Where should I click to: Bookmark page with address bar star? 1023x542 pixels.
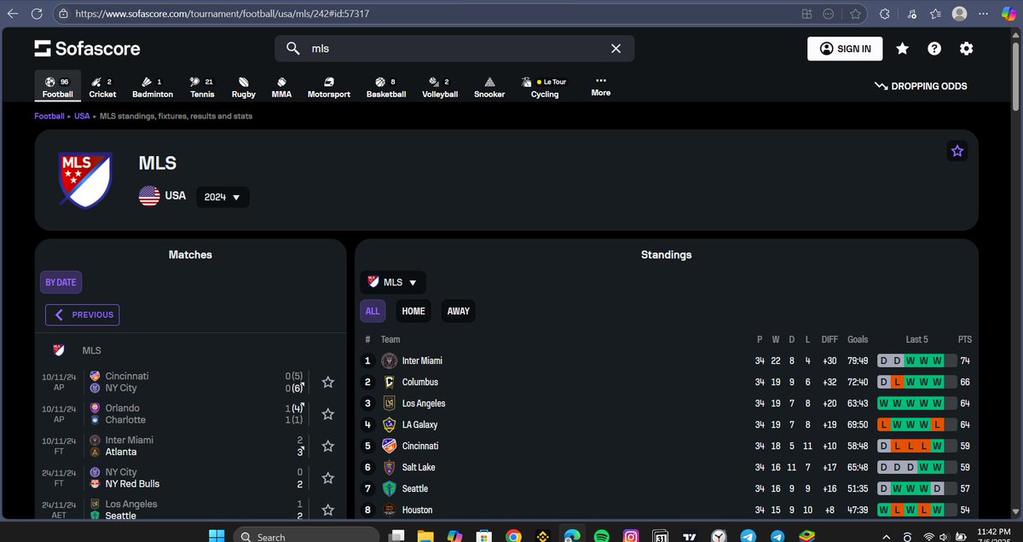[x=855, y=14]
